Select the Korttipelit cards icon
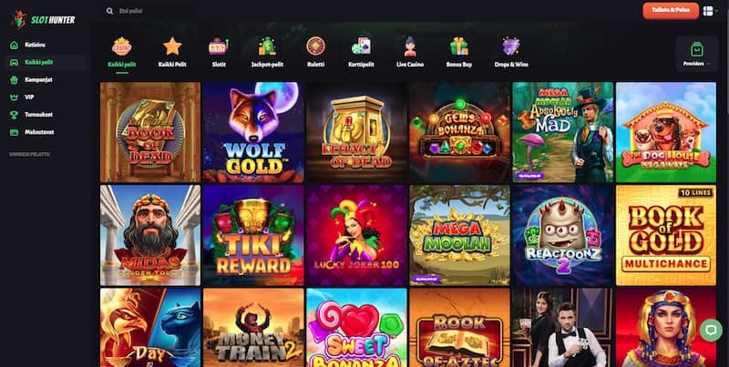This screenshot has width=729, height=367. [x=361, y=46]
